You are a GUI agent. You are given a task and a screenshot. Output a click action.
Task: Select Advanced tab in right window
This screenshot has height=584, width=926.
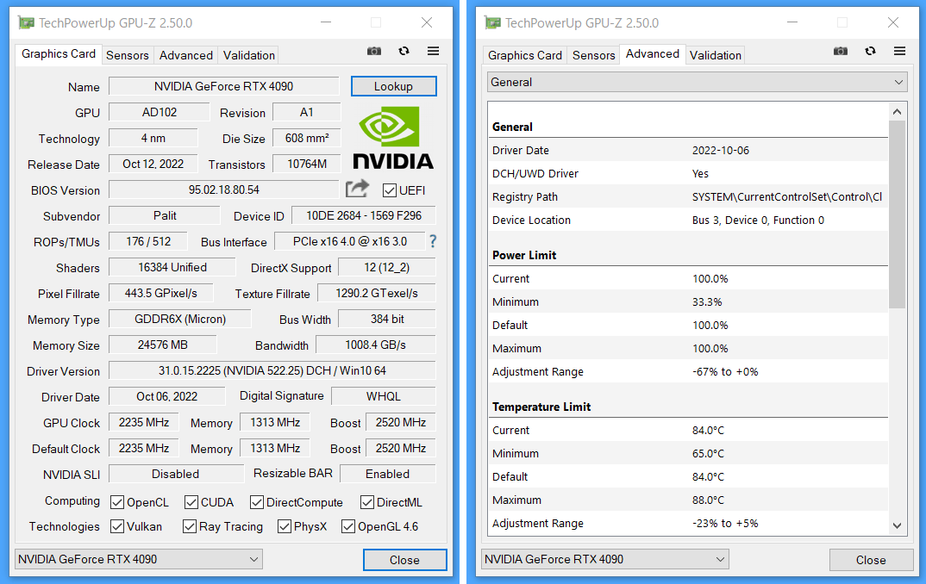[x=653, y=53]
